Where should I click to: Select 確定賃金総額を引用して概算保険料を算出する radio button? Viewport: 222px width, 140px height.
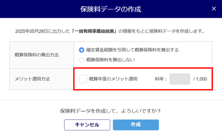(82, 50)
